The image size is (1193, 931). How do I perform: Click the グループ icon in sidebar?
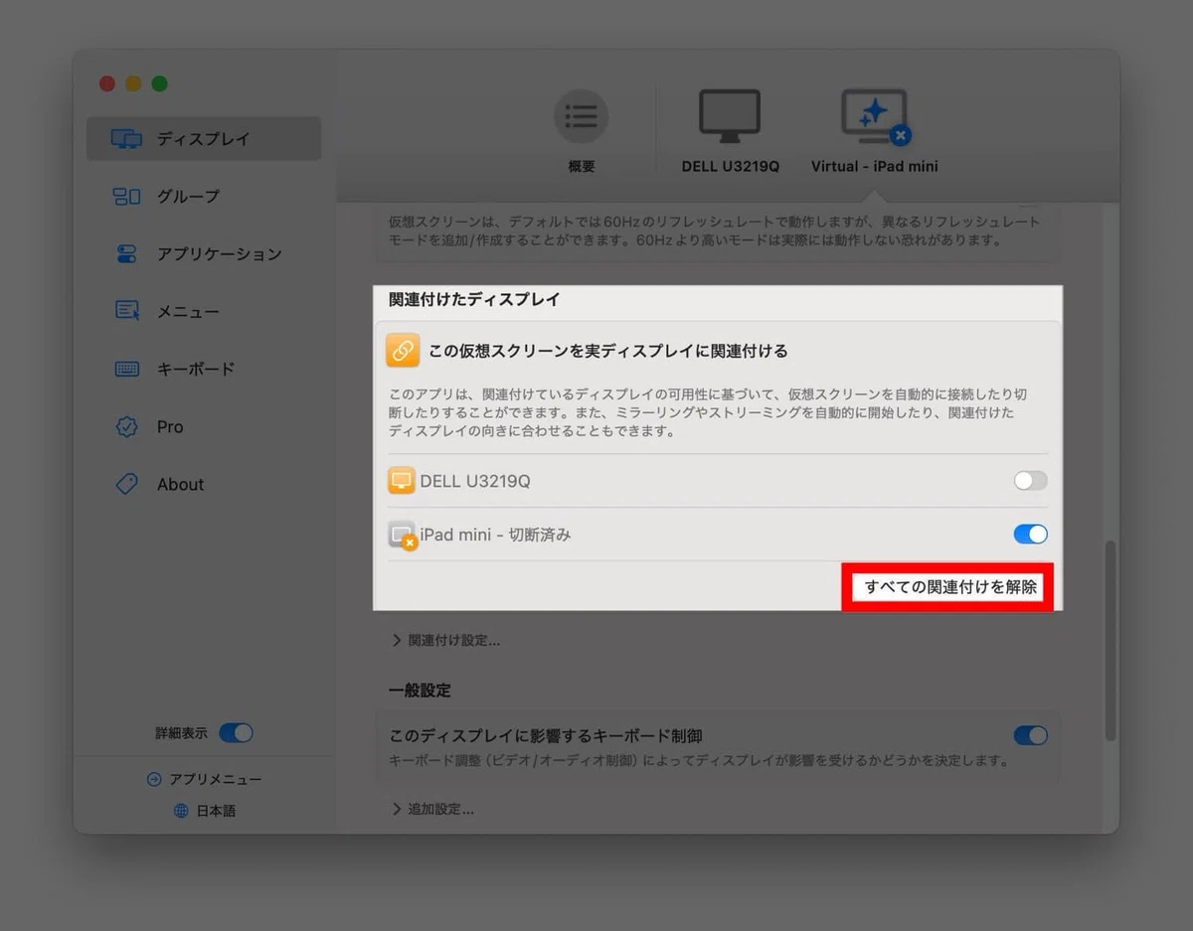tap(126, 197)
